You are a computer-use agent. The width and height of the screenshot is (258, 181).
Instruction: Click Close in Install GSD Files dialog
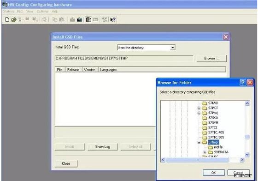(x=66, y=163)
